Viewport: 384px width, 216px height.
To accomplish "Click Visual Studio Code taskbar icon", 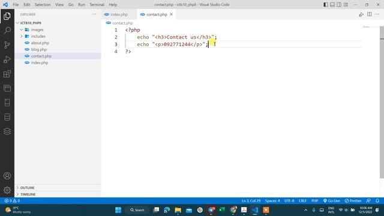I will click(x=255, y=210).
